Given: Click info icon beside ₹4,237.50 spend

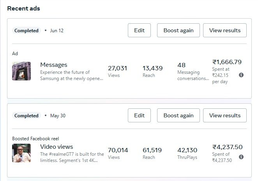Looking at the screenshot, I should click(x=241, y=157).
